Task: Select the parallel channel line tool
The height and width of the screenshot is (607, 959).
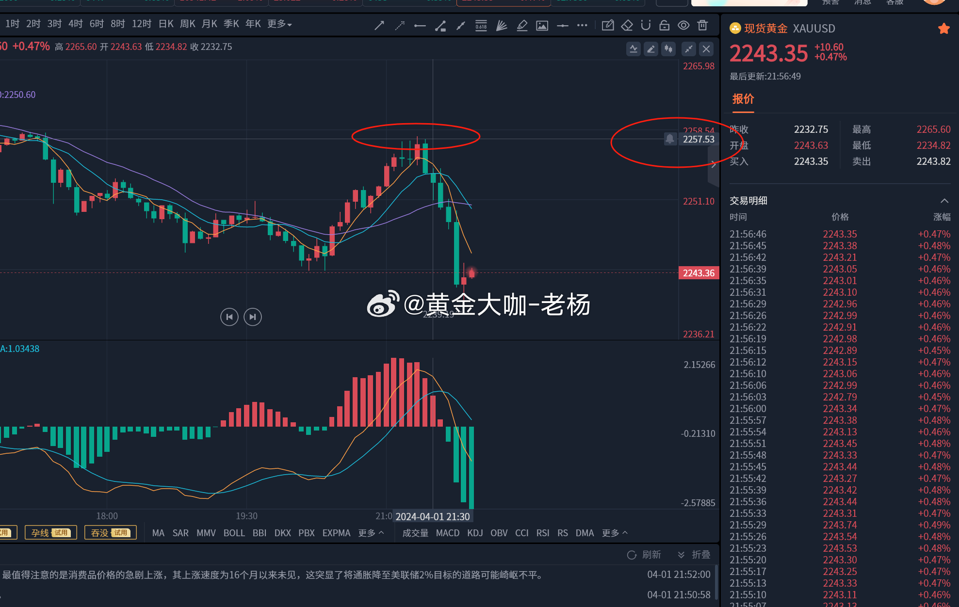Action: [x=461, y=25]
